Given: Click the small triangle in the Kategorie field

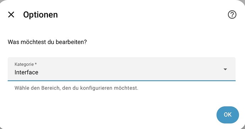Looking at the screenshot, I should tap(225, 69).
